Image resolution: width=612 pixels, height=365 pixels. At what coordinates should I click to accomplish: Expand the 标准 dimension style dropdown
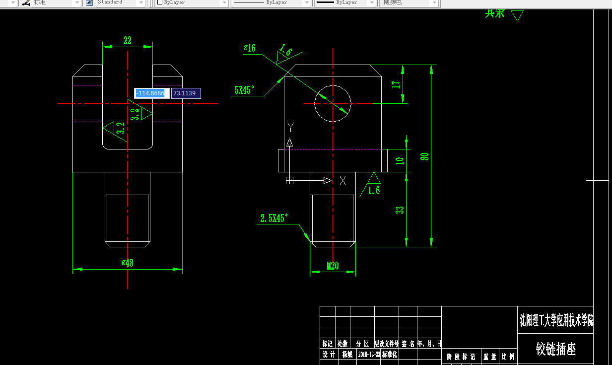(x=76, y=2)
